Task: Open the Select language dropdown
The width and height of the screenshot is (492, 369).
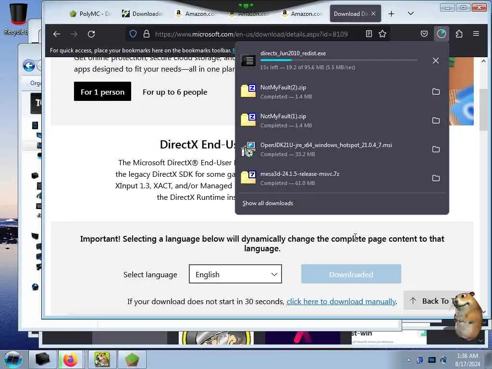Action: click(235, 274)
